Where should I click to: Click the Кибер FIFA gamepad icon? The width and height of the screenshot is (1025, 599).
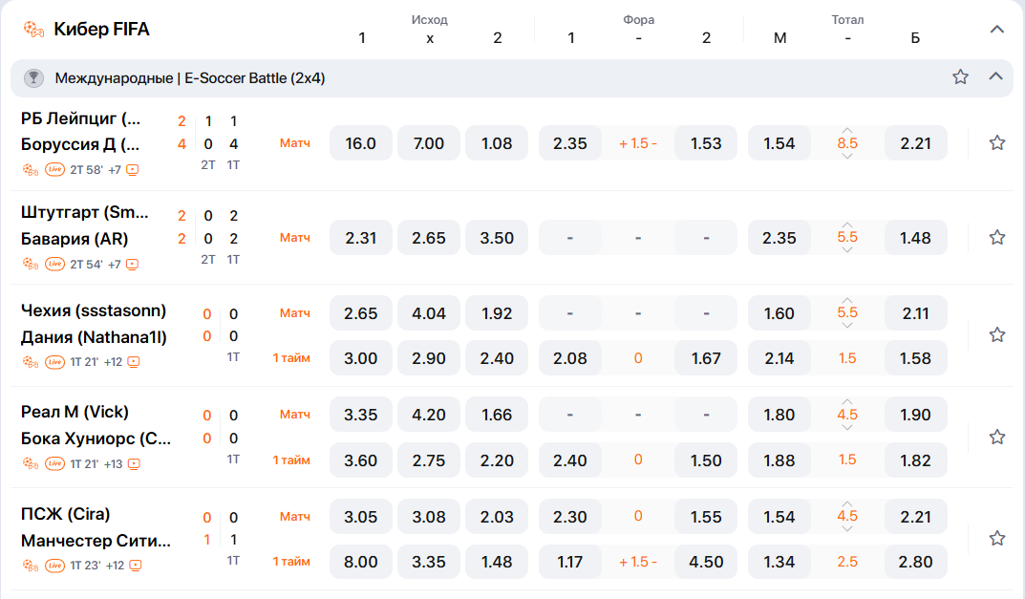point(33,30)
